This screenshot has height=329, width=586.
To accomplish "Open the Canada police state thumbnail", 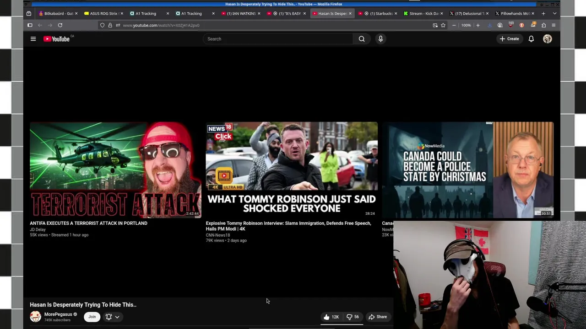I will coord(467,170).
